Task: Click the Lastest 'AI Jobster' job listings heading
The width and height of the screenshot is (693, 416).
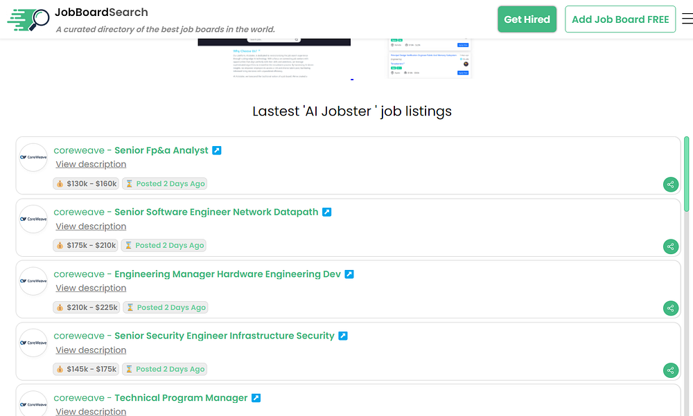Action: click(352, 111)
